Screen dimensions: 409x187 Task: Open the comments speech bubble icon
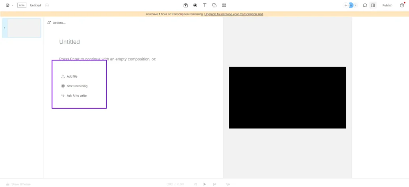365,5
